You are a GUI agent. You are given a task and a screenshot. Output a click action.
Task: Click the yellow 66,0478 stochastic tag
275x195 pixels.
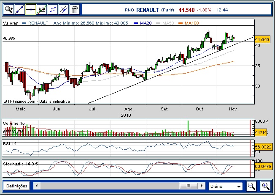pos(264,166)
